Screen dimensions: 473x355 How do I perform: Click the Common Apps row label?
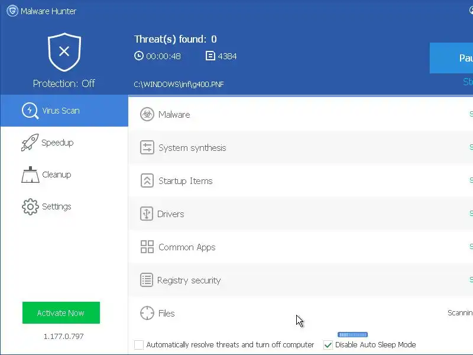pyautogui.click(x=187, y=247)
